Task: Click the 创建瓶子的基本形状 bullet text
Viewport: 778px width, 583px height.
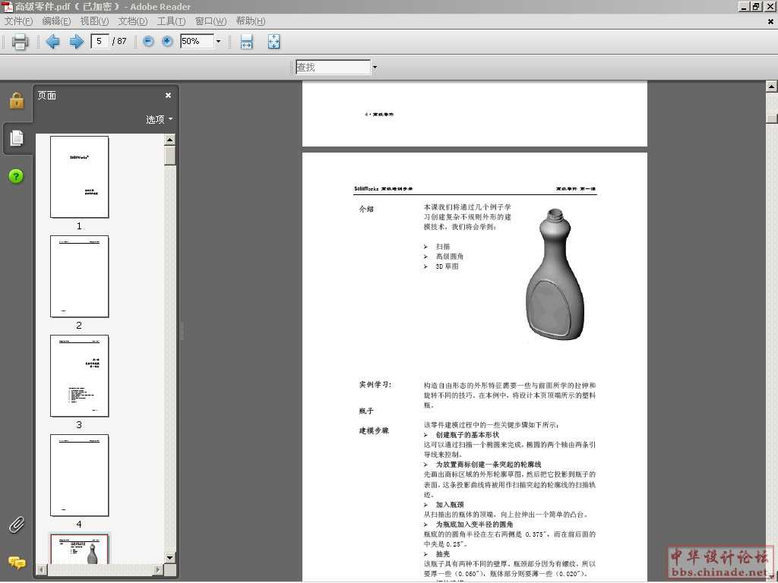Action: tap(467, 435)
